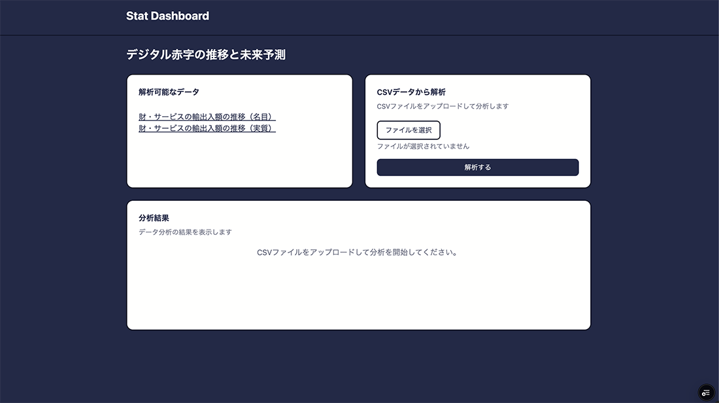Click the CSVファイルをアップロードして分析を開始してください placeholder message
Viewport: 719px width, 403px height.
pyautogui.click(x=358, y=253)
